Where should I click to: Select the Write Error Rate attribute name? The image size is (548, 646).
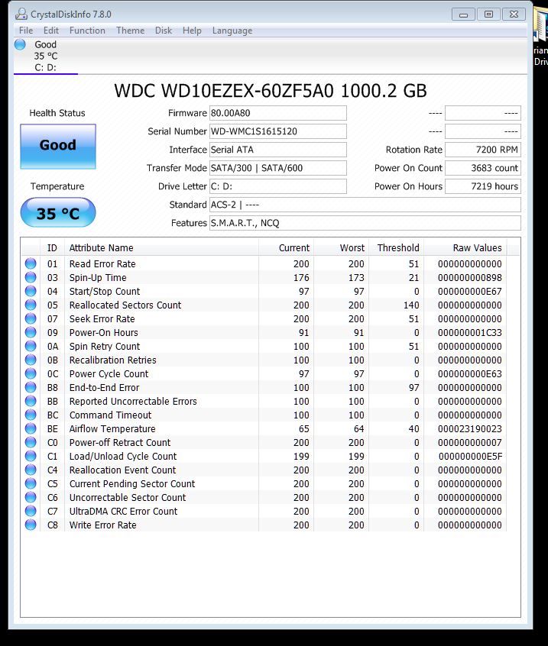point(102,525)
